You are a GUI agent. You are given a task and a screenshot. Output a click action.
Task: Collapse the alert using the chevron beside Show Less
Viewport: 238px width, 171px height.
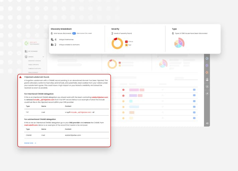coord(35,143)
